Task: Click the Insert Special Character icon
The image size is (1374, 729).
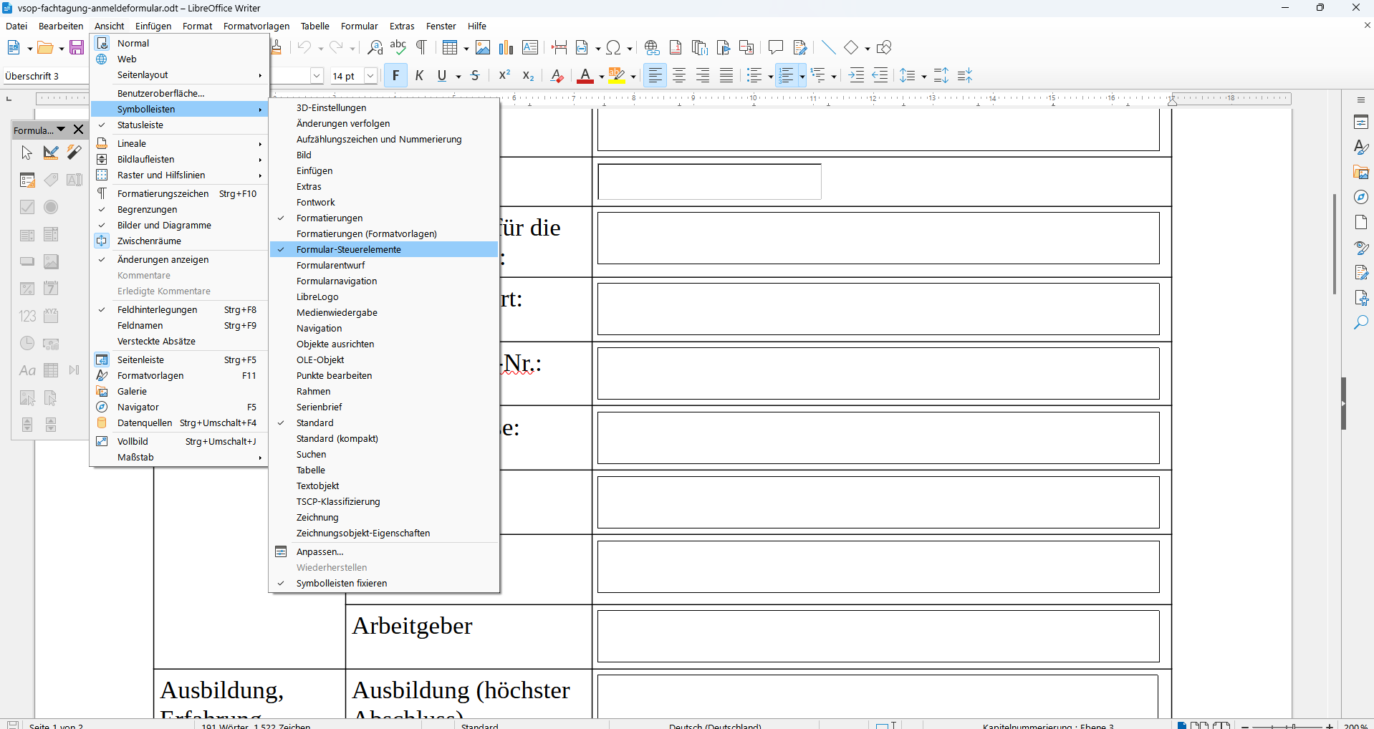Action: pyautogui.click(x=613, y=48)
